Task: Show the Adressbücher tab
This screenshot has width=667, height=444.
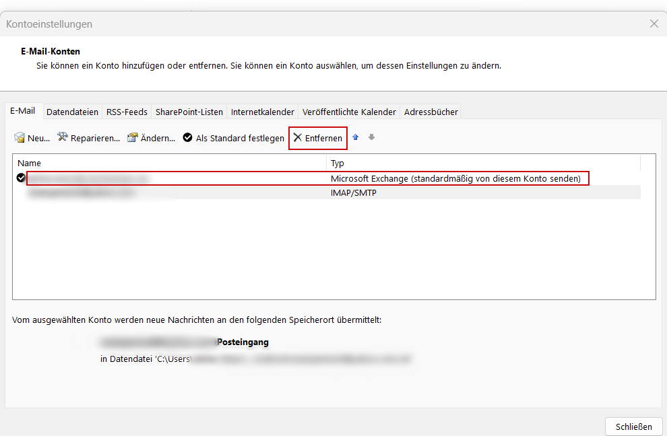Action: (x=431, y=112)
